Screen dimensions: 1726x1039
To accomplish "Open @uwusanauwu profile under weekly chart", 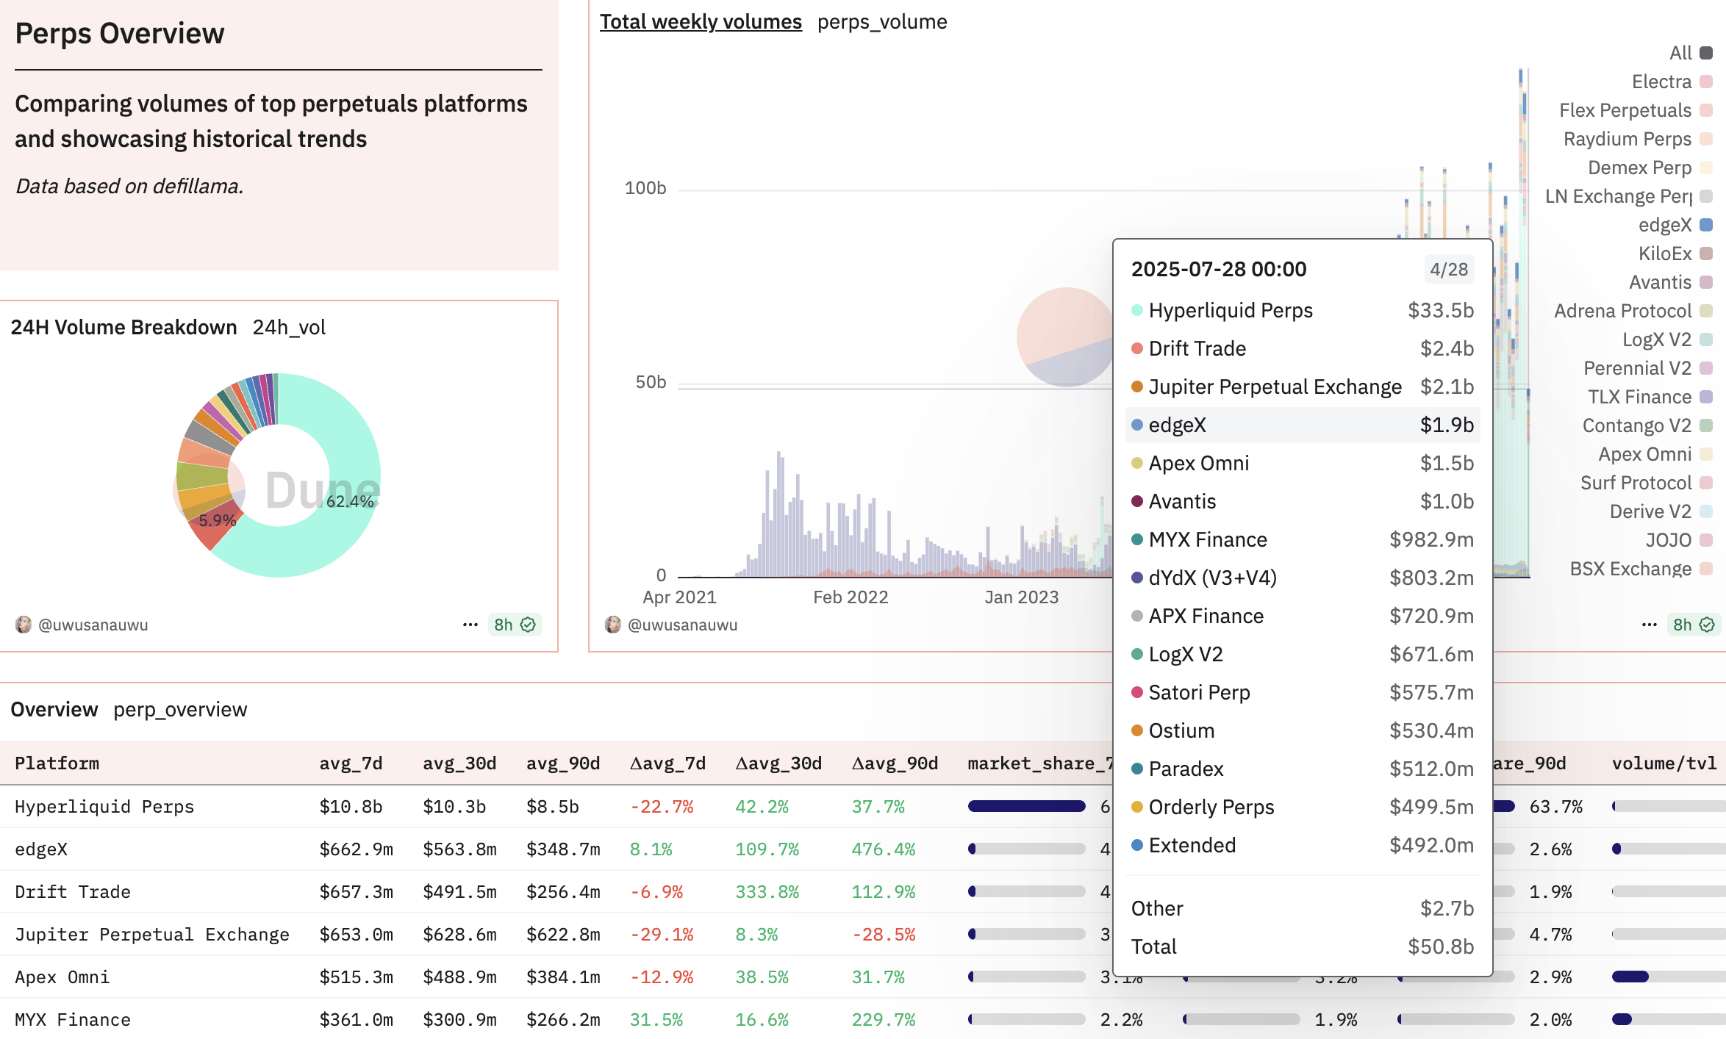I will point(682,625).
